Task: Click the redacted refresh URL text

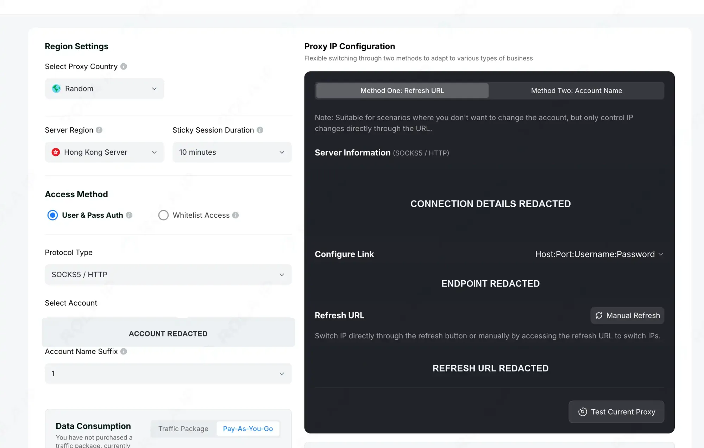Action: [490, 368]
